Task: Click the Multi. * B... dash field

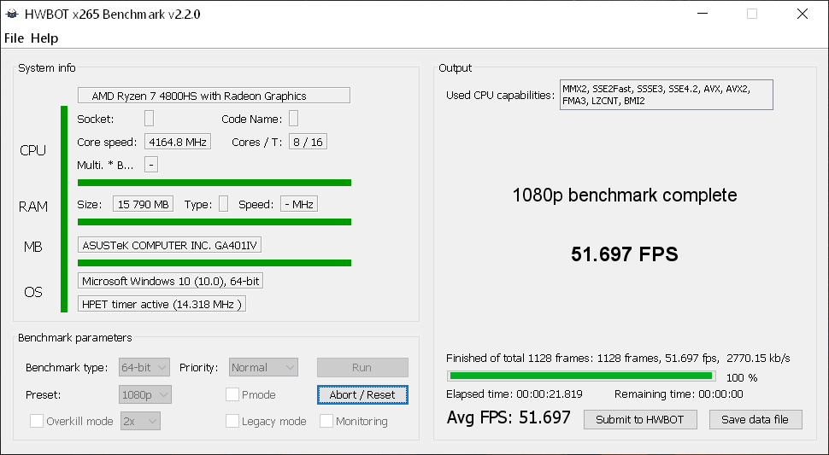Action: 151,165
